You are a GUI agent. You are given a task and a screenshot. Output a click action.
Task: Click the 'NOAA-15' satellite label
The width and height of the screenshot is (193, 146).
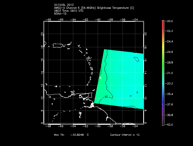pos(60,14)
